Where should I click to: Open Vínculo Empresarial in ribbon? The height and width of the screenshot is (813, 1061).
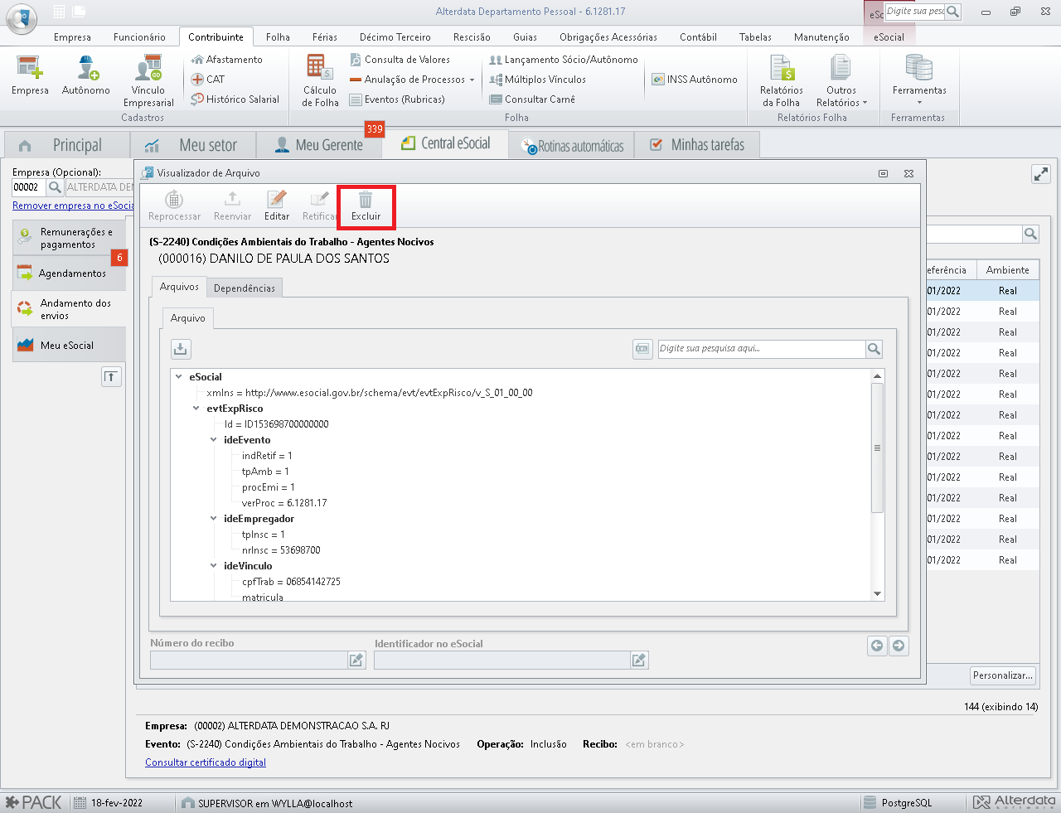[x=148, y=80]
